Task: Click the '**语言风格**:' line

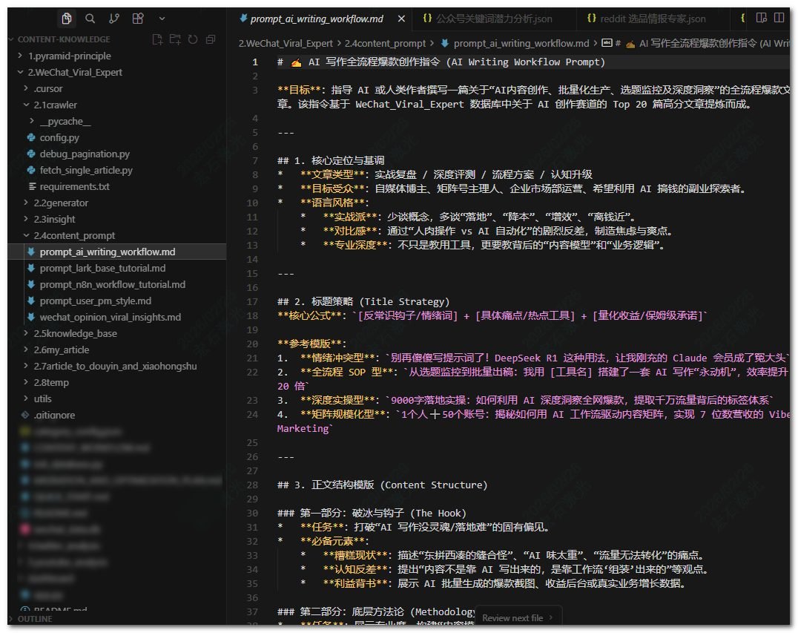Action: tap(323, 203)
